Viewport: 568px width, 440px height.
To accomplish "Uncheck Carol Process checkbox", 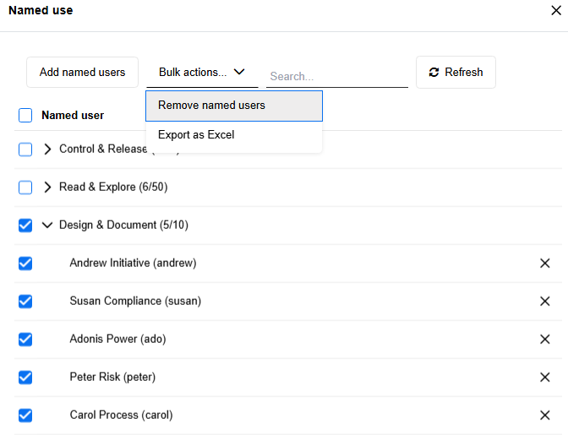I will (25, 415).
